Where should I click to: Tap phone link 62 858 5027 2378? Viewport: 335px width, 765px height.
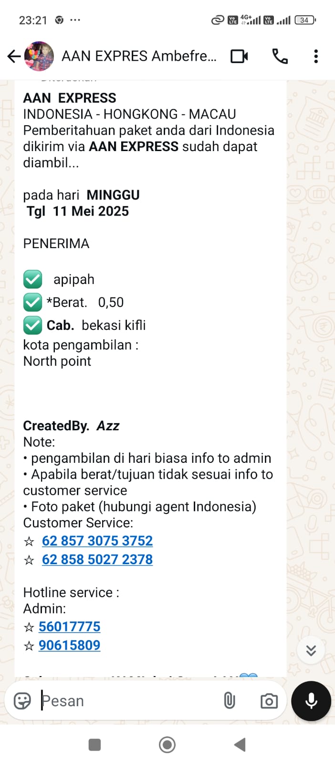tap(97, 559)
